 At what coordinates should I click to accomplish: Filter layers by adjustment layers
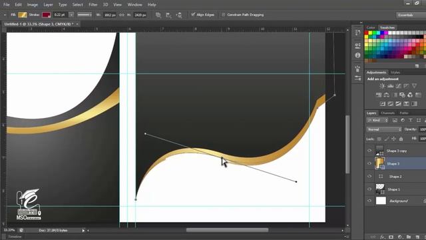pos(403,120)
